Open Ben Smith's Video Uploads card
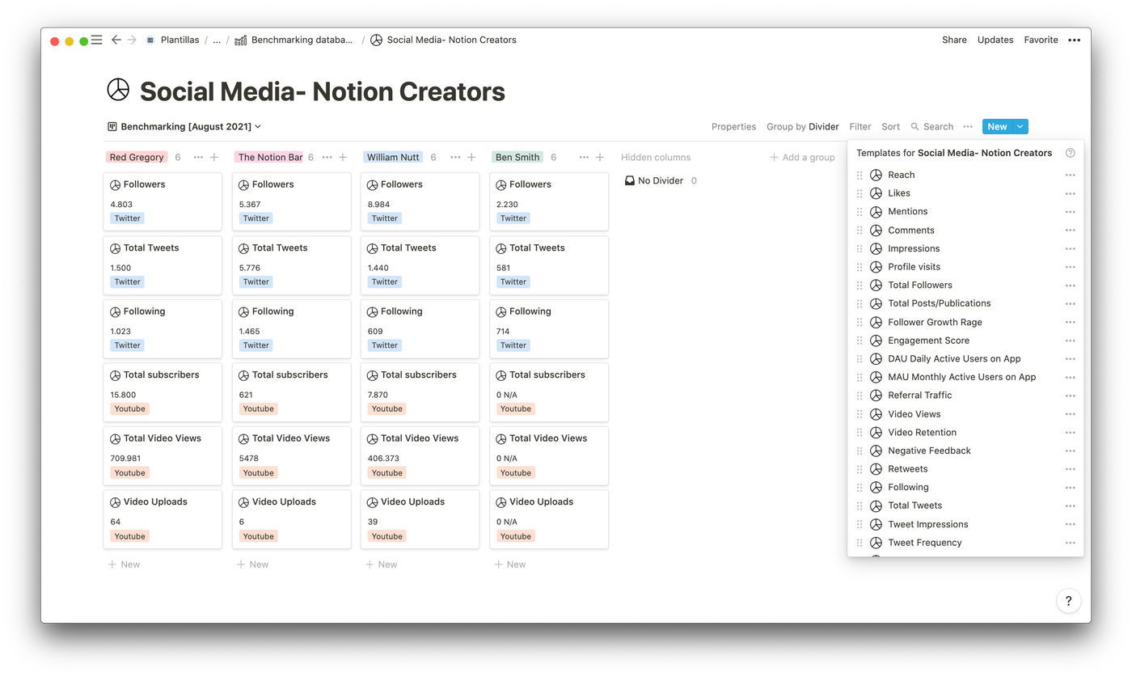 point(548,519)
